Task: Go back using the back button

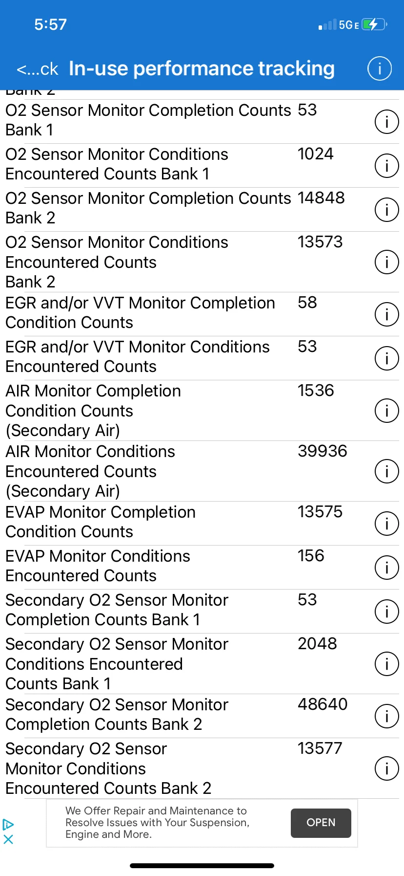Action: coord(37,69)
